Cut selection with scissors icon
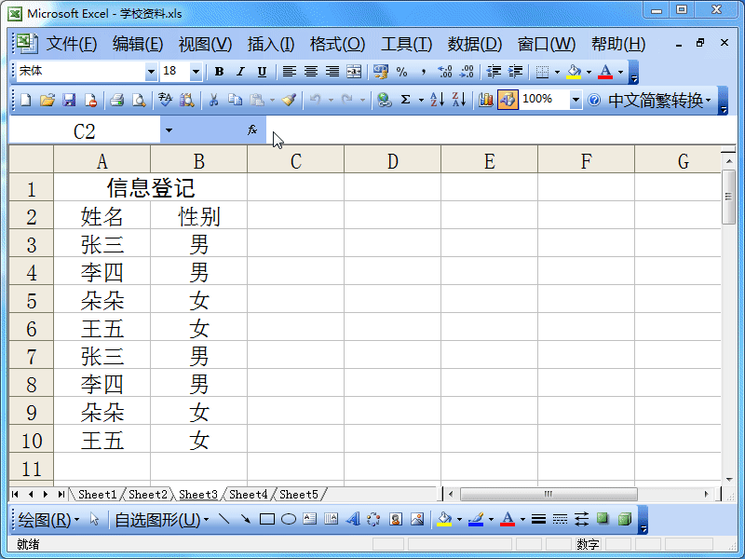The width and height of the screenshot is (745, 559). pyautogui.click(x=214, y=100)
